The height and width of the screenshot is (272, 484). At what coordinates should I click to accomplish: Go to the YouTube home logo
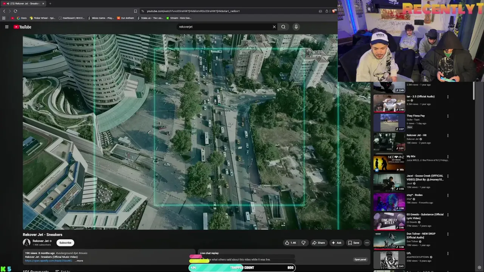point(22,27)
